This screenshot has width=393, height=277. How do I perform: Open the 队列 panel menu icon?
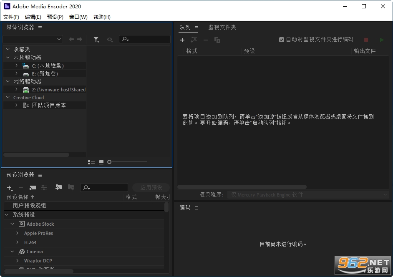pyautogui.click(x=196, y=28)
